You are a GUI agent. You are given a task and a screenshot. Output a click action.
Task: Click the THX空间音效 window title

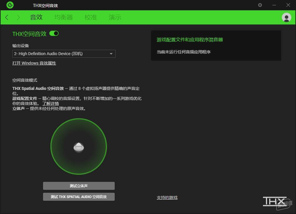point(45,6)
